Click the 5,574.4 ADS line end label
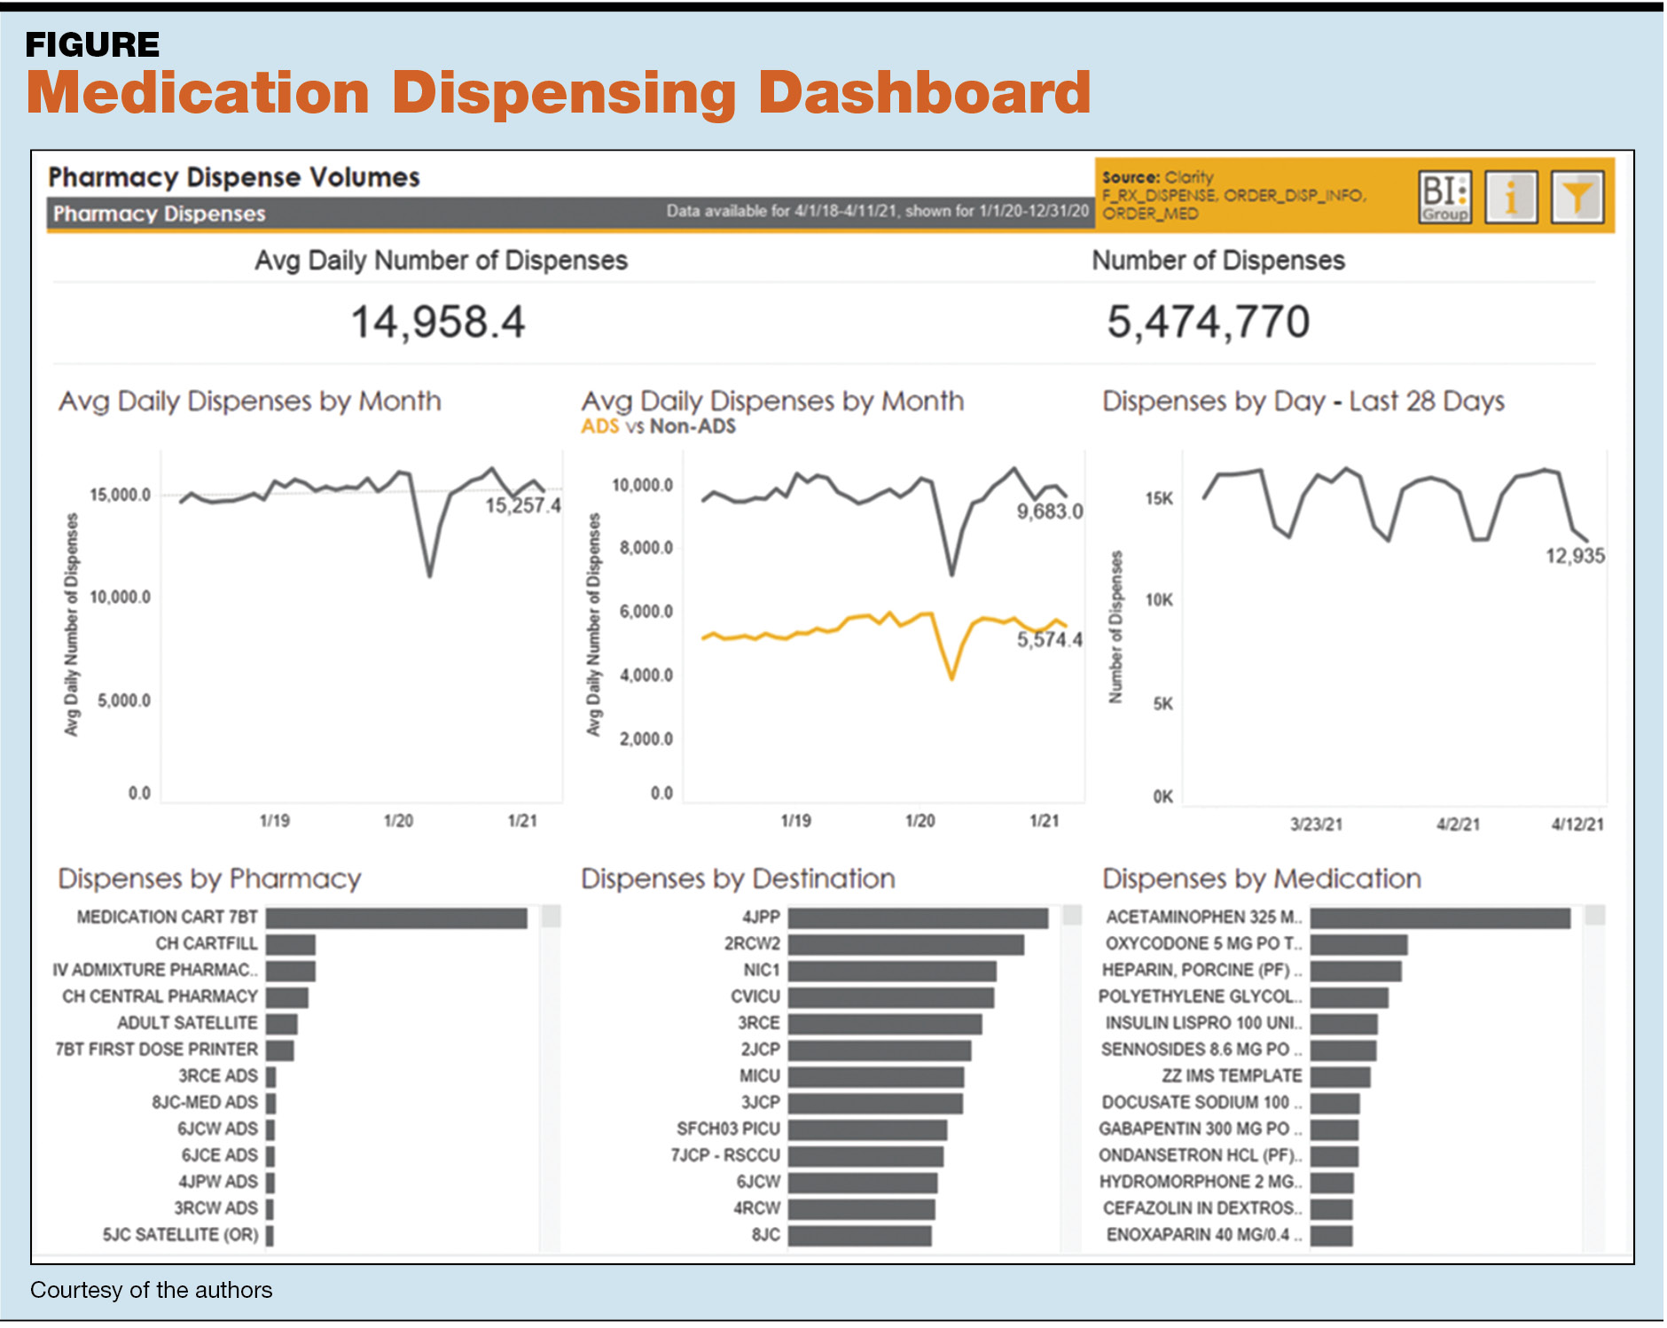Screen dimensions: 1667x1328 coord(1049,639)
